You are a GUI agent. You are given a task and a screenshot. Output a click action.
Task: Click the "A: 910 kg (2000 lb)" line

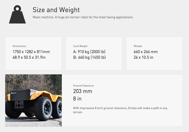(x=89, y=52)
